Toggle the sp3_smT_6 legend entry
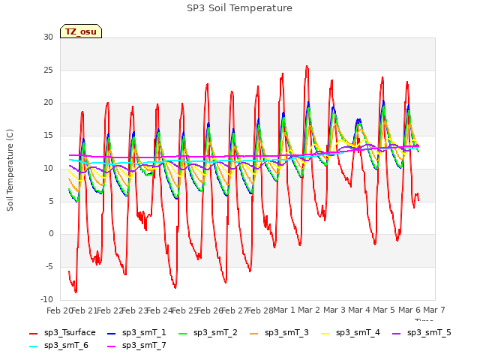The width and height of the screenshot is (480, 360). pos(58,346)
